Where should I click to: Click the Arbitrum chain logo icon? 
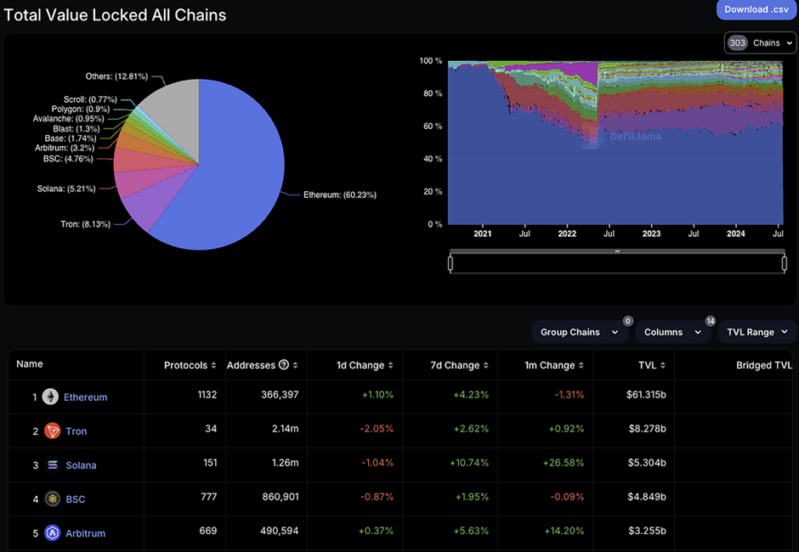click(x=52, y=533)
